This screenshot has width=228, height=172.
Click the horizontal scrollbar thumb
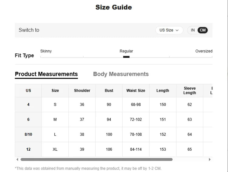pos(97,159)
